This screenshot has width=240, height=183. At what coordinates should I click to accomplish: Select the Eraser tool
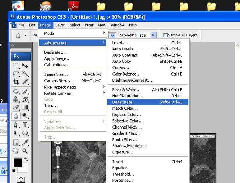(16, 107)
